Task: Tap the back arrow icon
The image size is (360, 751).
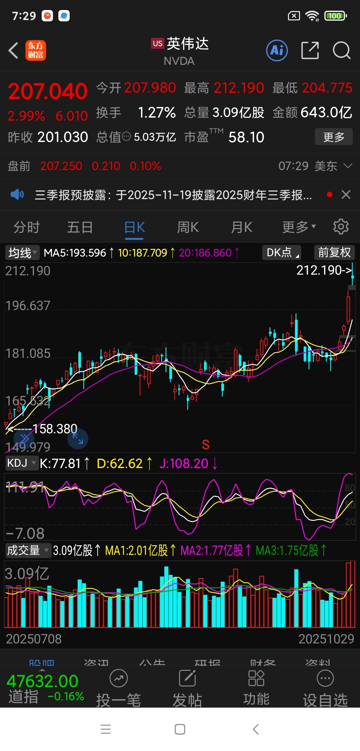Action: (x=13, y=51)
